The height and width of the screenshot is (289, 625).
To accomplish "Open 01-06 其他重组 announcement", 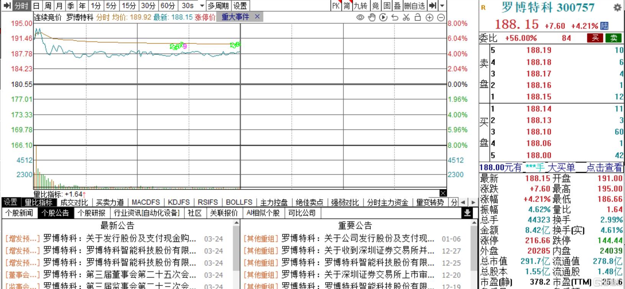I will [352, 239].
